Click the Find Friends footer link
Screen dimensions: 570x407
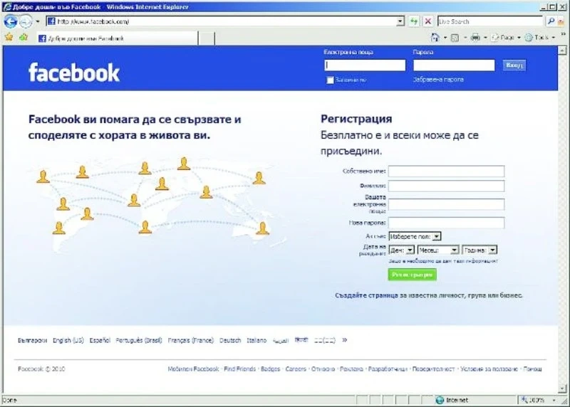[240, 369]
